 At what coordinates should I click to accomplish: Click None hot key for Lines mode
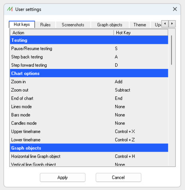120,106
